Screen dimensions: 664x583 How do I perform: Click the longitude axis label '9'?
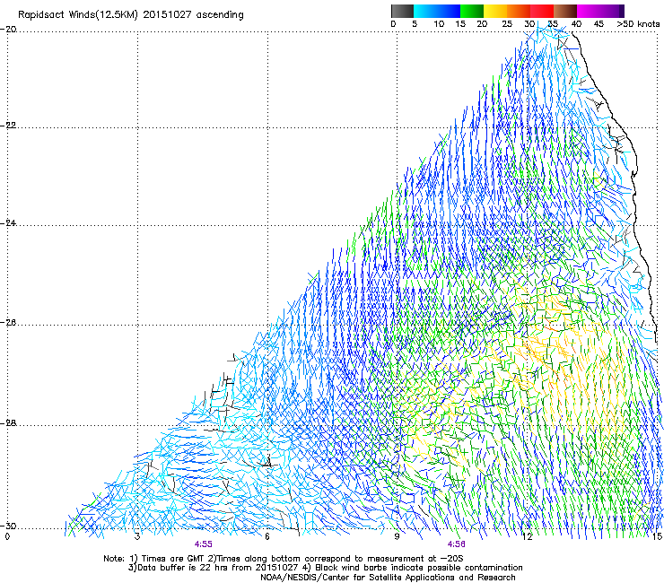(x=397, y=537)
